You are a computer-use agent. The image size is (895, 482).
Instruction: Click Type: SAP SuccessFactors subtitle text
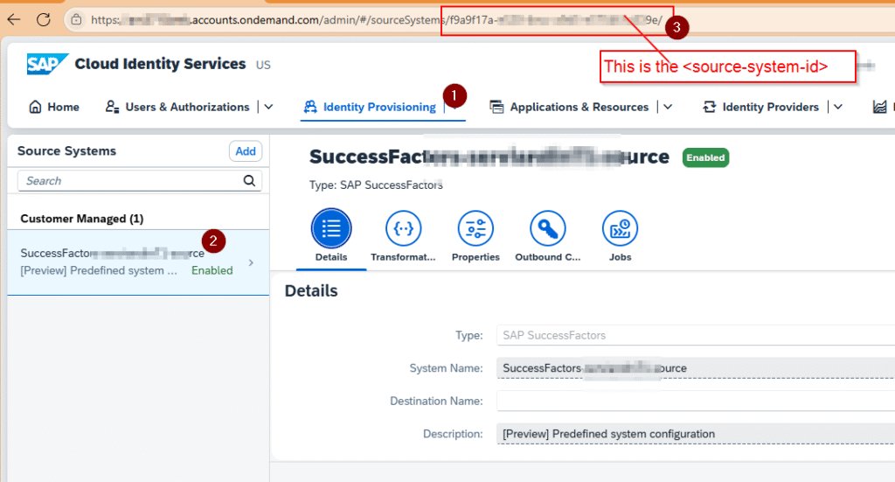click(376, 185)
